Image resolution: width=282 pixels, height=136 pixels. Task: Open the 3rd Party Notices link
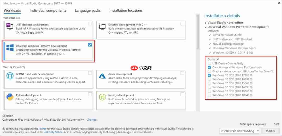54,132
